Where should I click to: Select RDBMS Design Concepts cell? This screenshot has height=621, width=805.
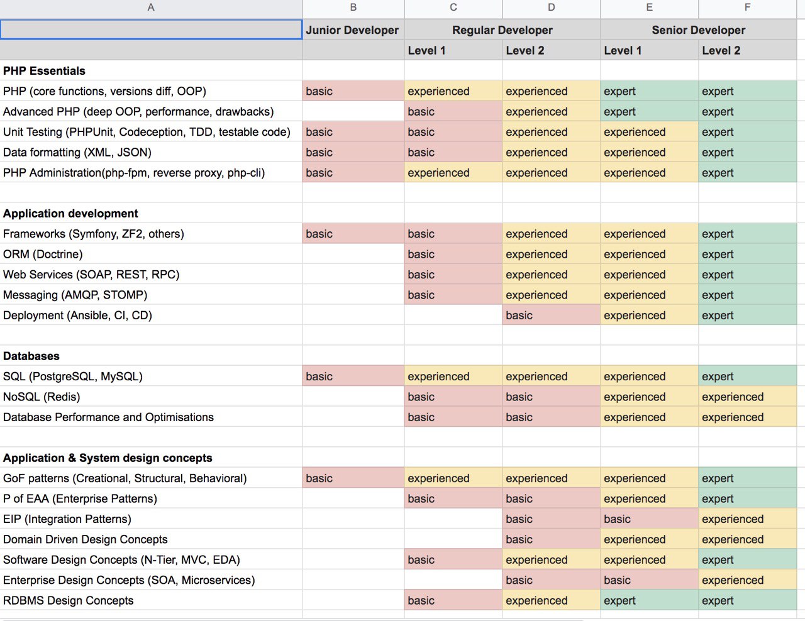(151, 600)
